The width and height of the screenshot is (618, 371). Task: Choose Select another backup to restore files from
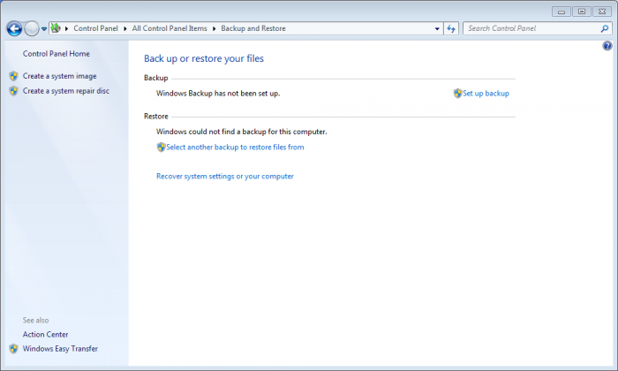[x=234, y=147]
